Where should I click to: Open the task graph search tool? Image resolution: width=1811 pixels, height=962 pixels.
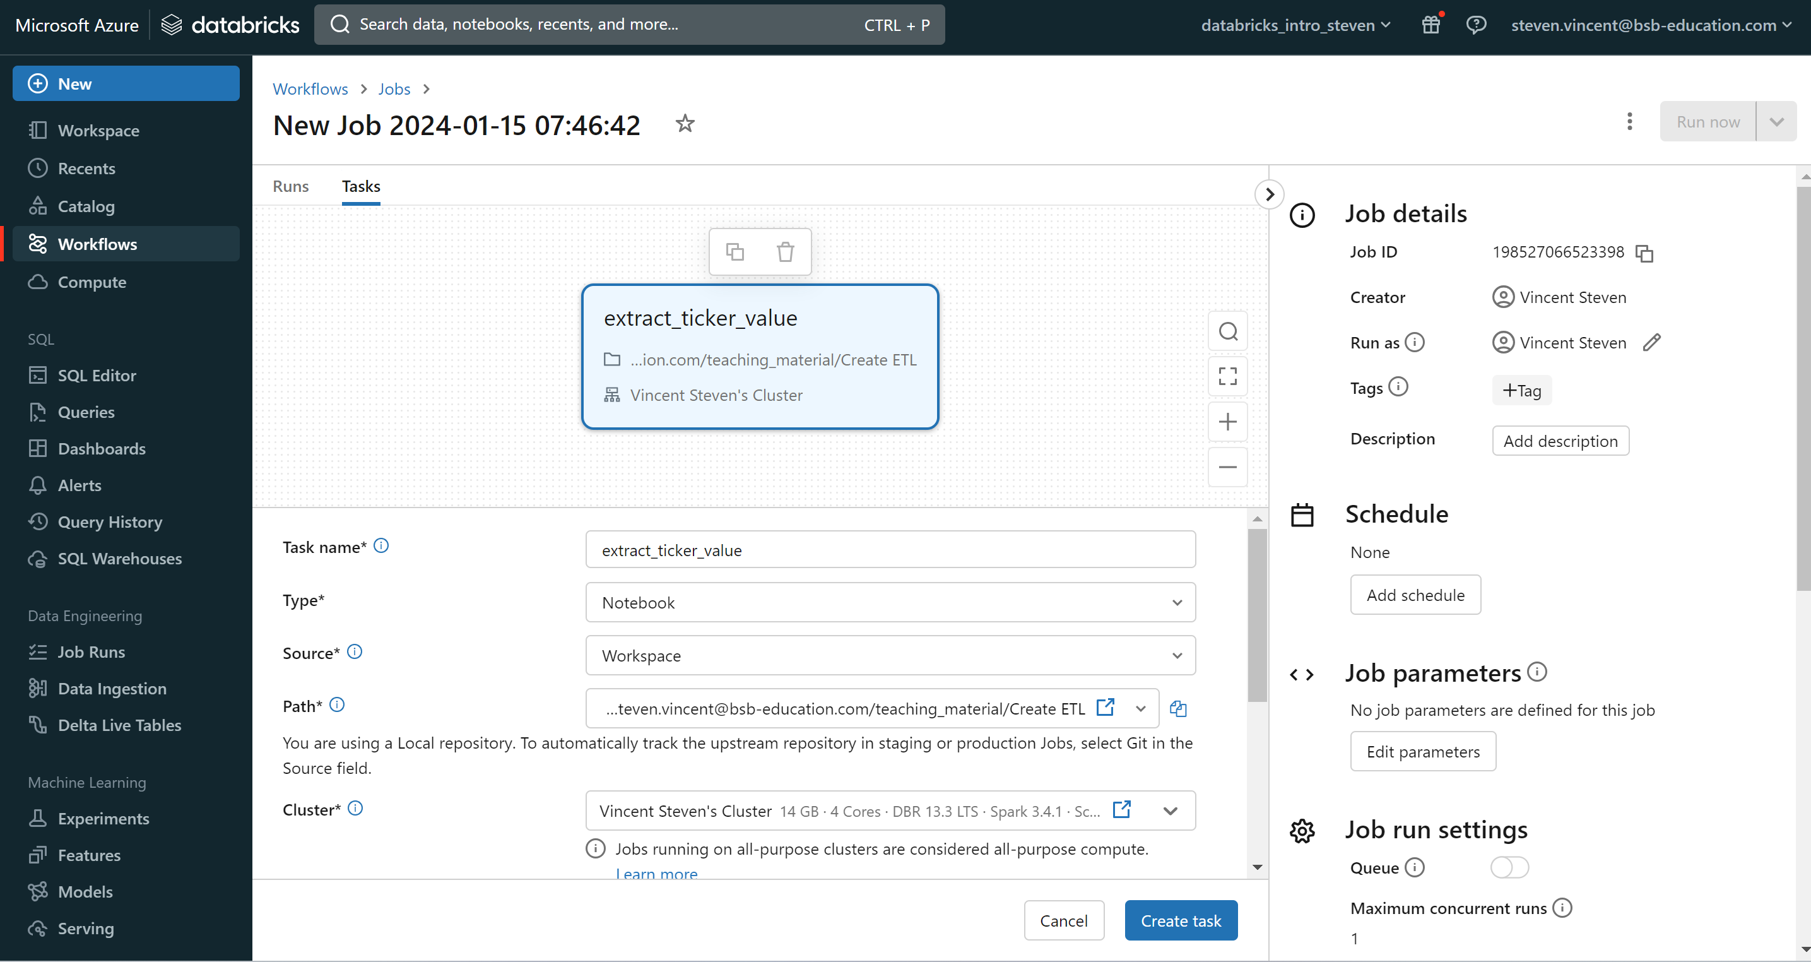[1227, 331]
